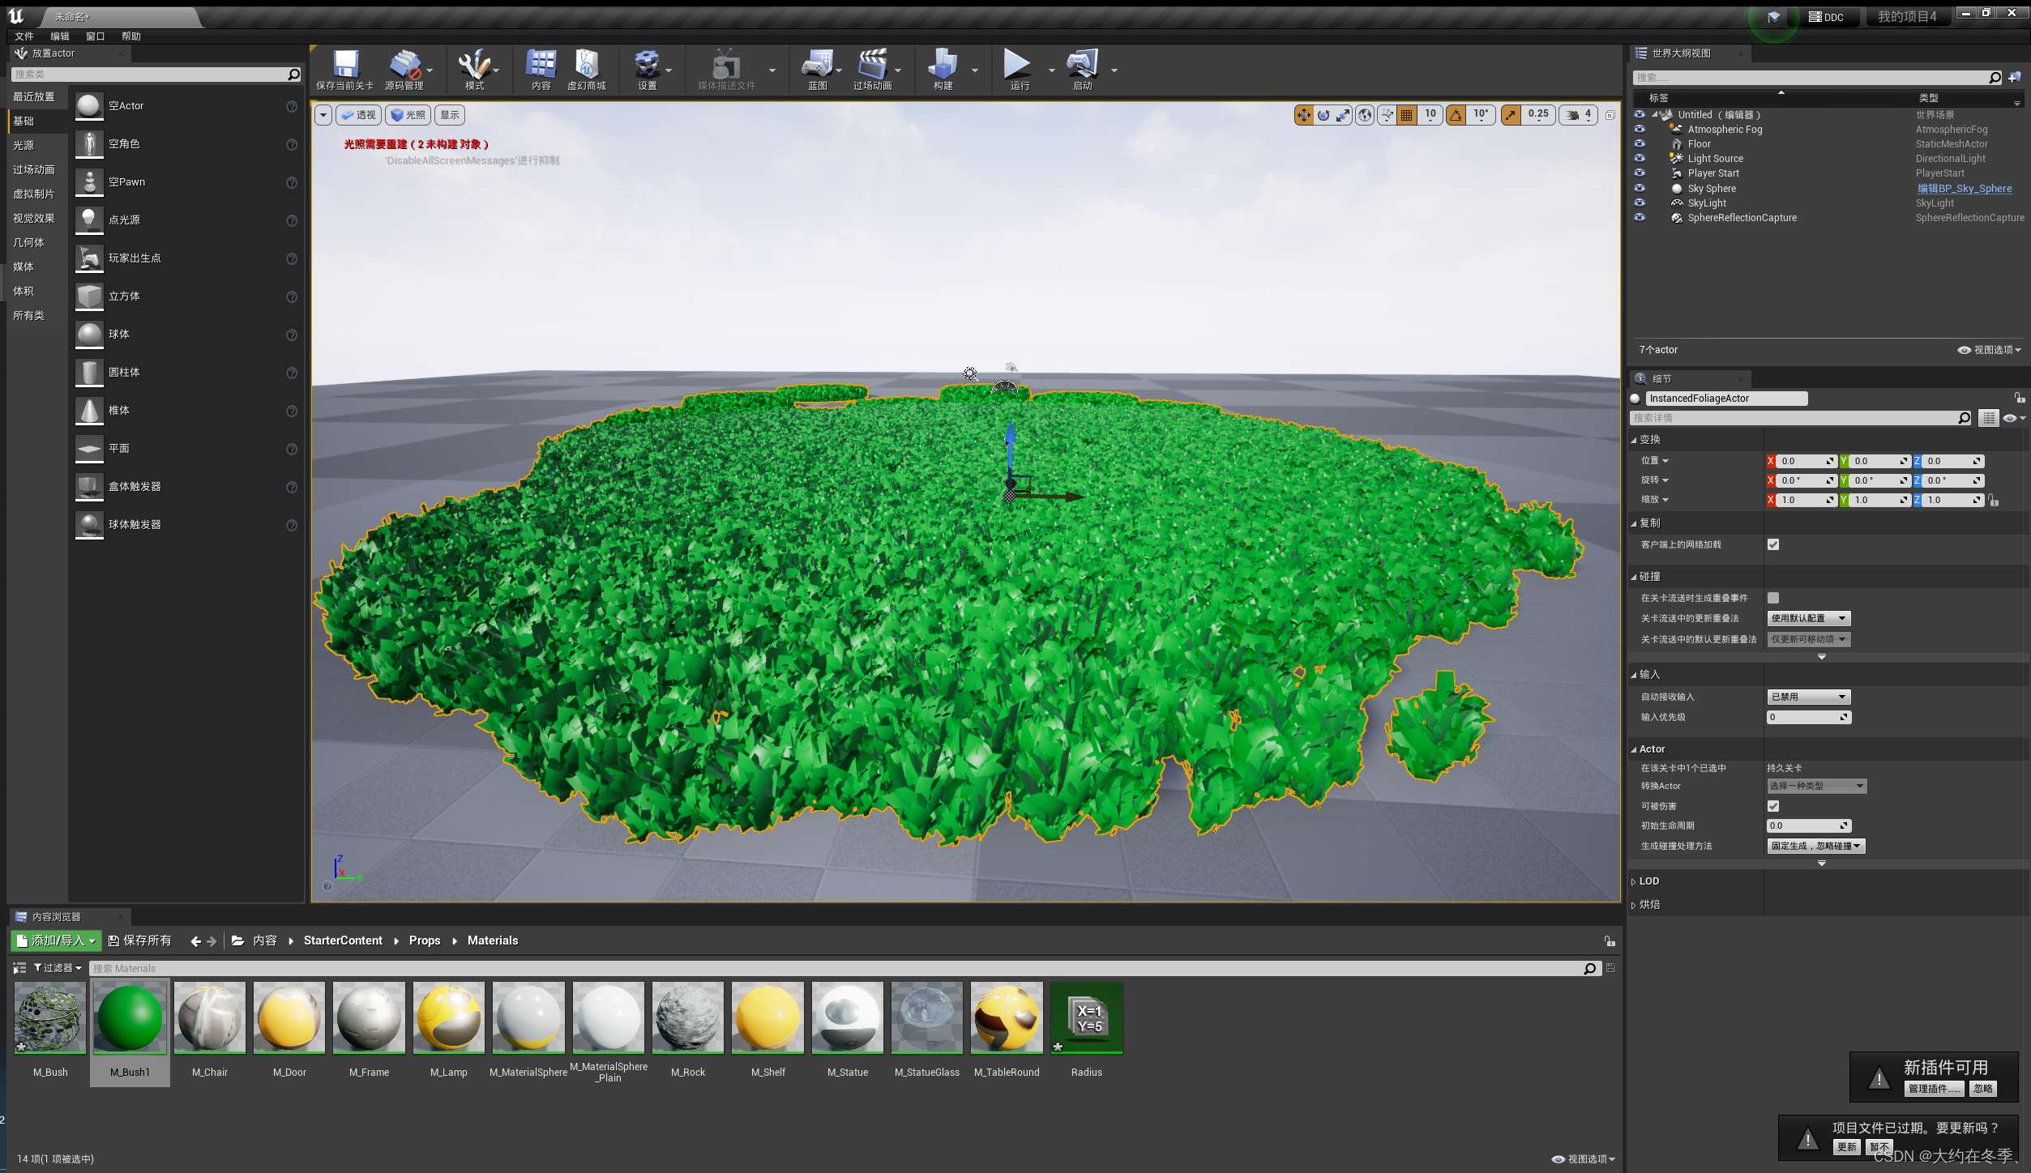2031x1173 pixels.
Task: Hide the Floor actor with eye icon
Action: pyautogui.click(x=1640, y=143)
